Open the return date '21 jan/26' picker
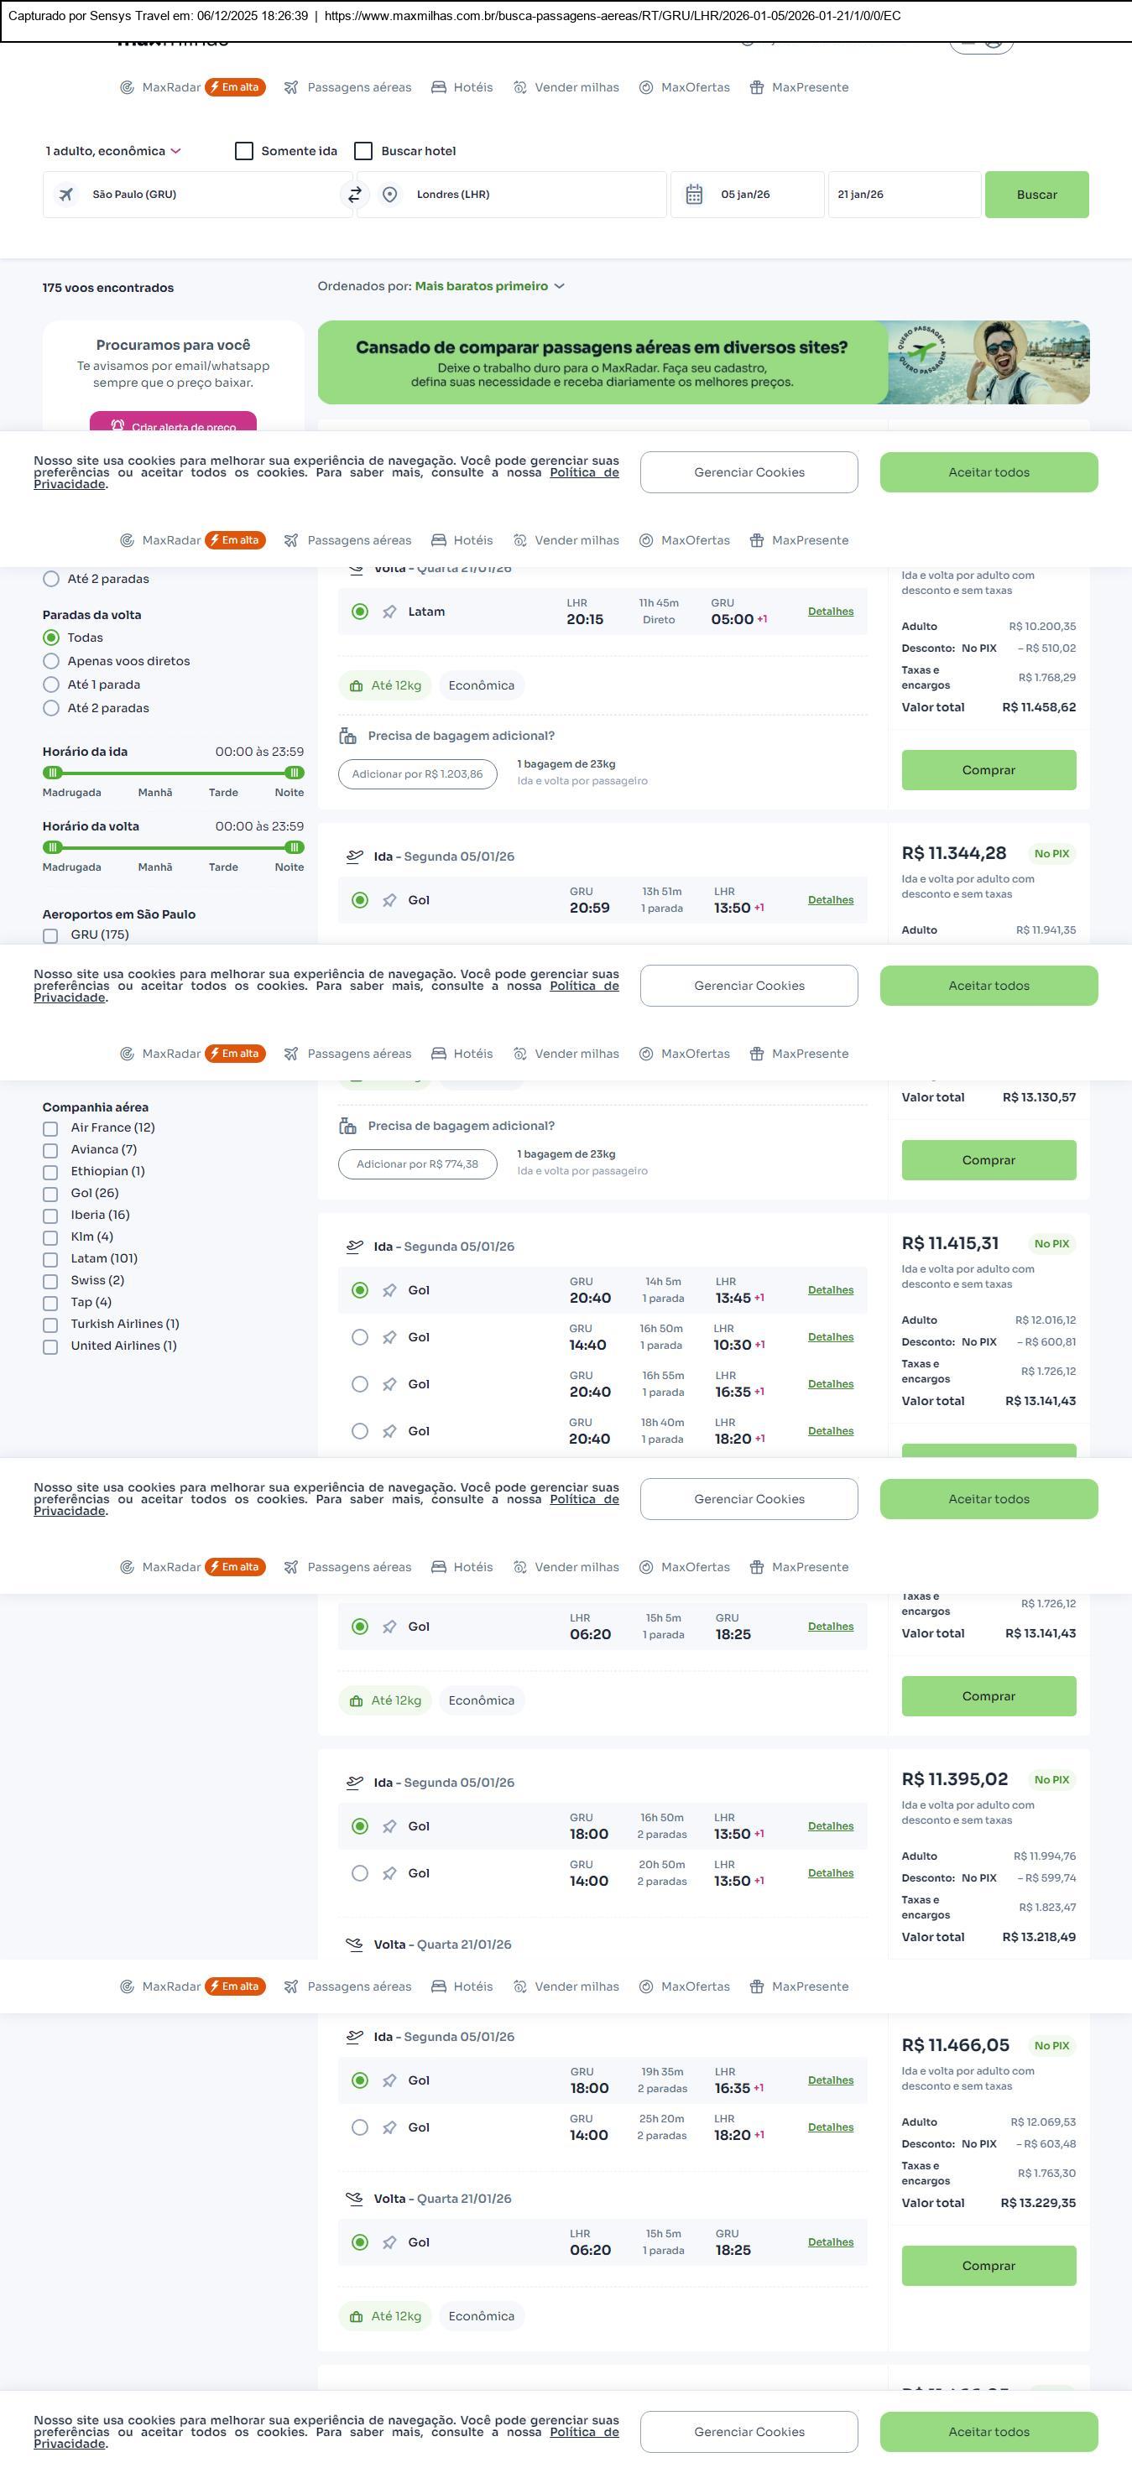Screen dimensions: 1132x2473 [903, 195]
